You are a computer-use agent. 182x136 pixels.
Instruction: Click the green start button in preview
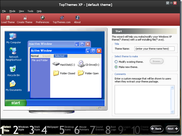click(16, 103)
